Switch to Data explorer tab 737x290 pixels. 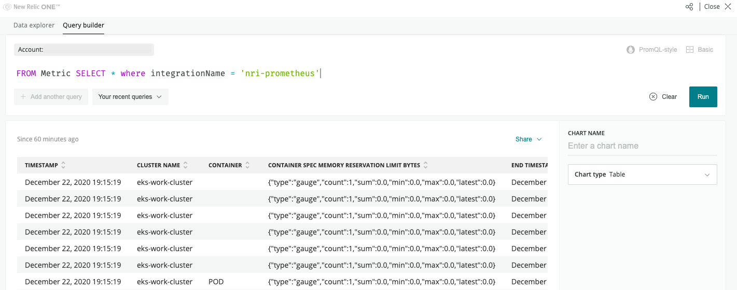point(34,25)
